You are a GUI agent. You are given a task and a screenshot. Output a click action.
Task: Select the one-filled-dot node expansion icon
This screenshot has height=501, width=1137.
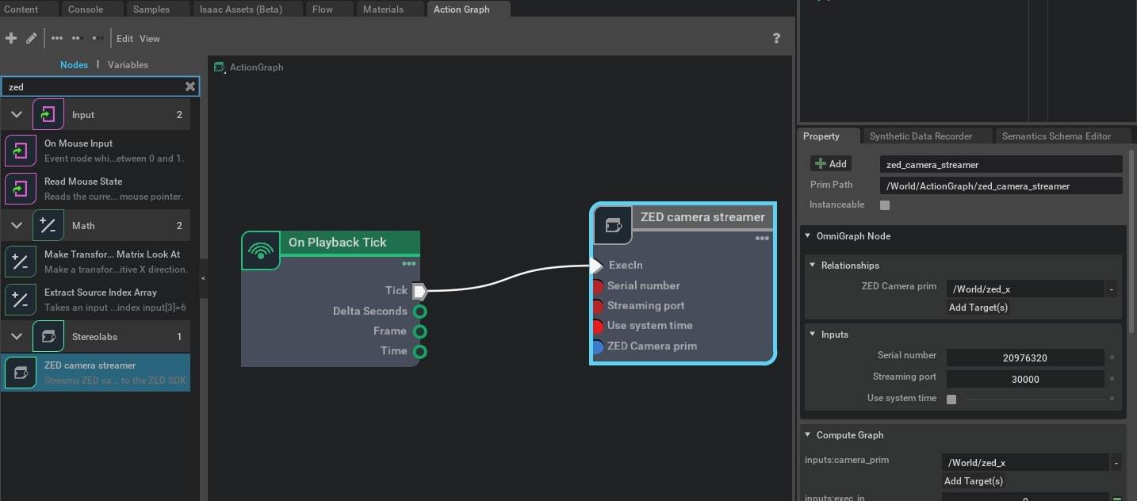(x=97, y=38)
